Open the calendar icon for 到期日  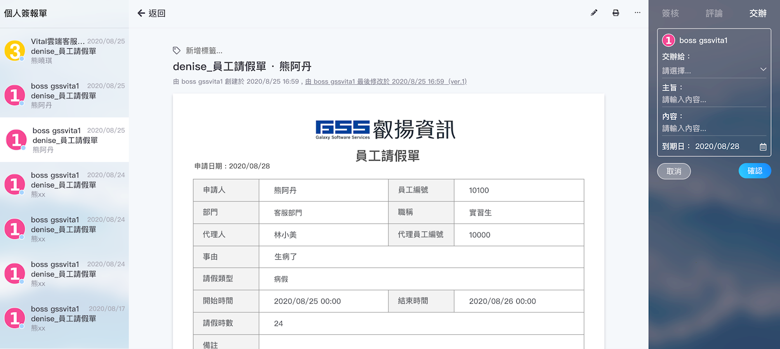[763, 147]
